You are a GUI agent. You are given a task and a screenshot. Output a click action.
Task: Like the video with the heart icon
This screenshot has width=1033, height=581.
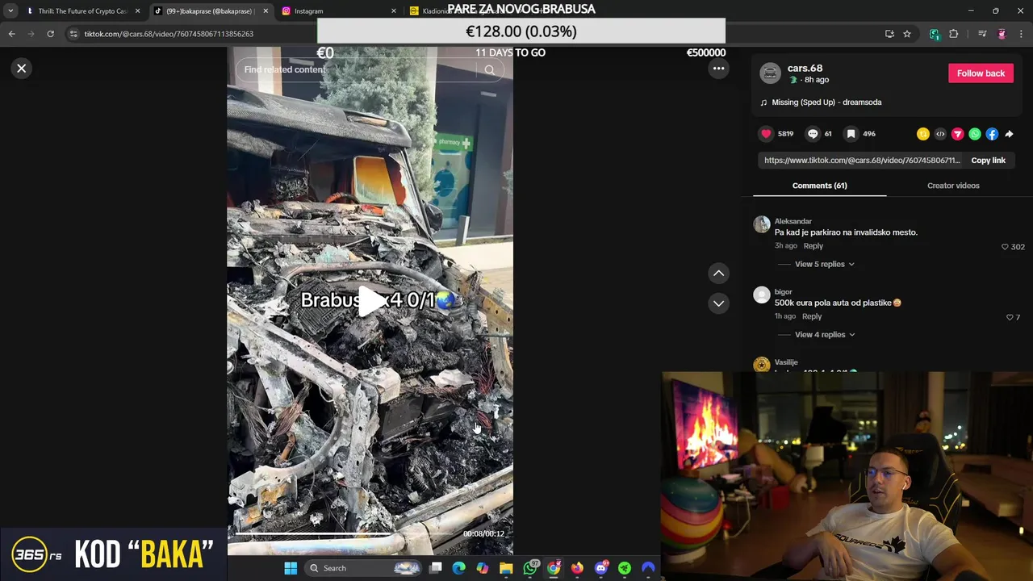[766, 134]
